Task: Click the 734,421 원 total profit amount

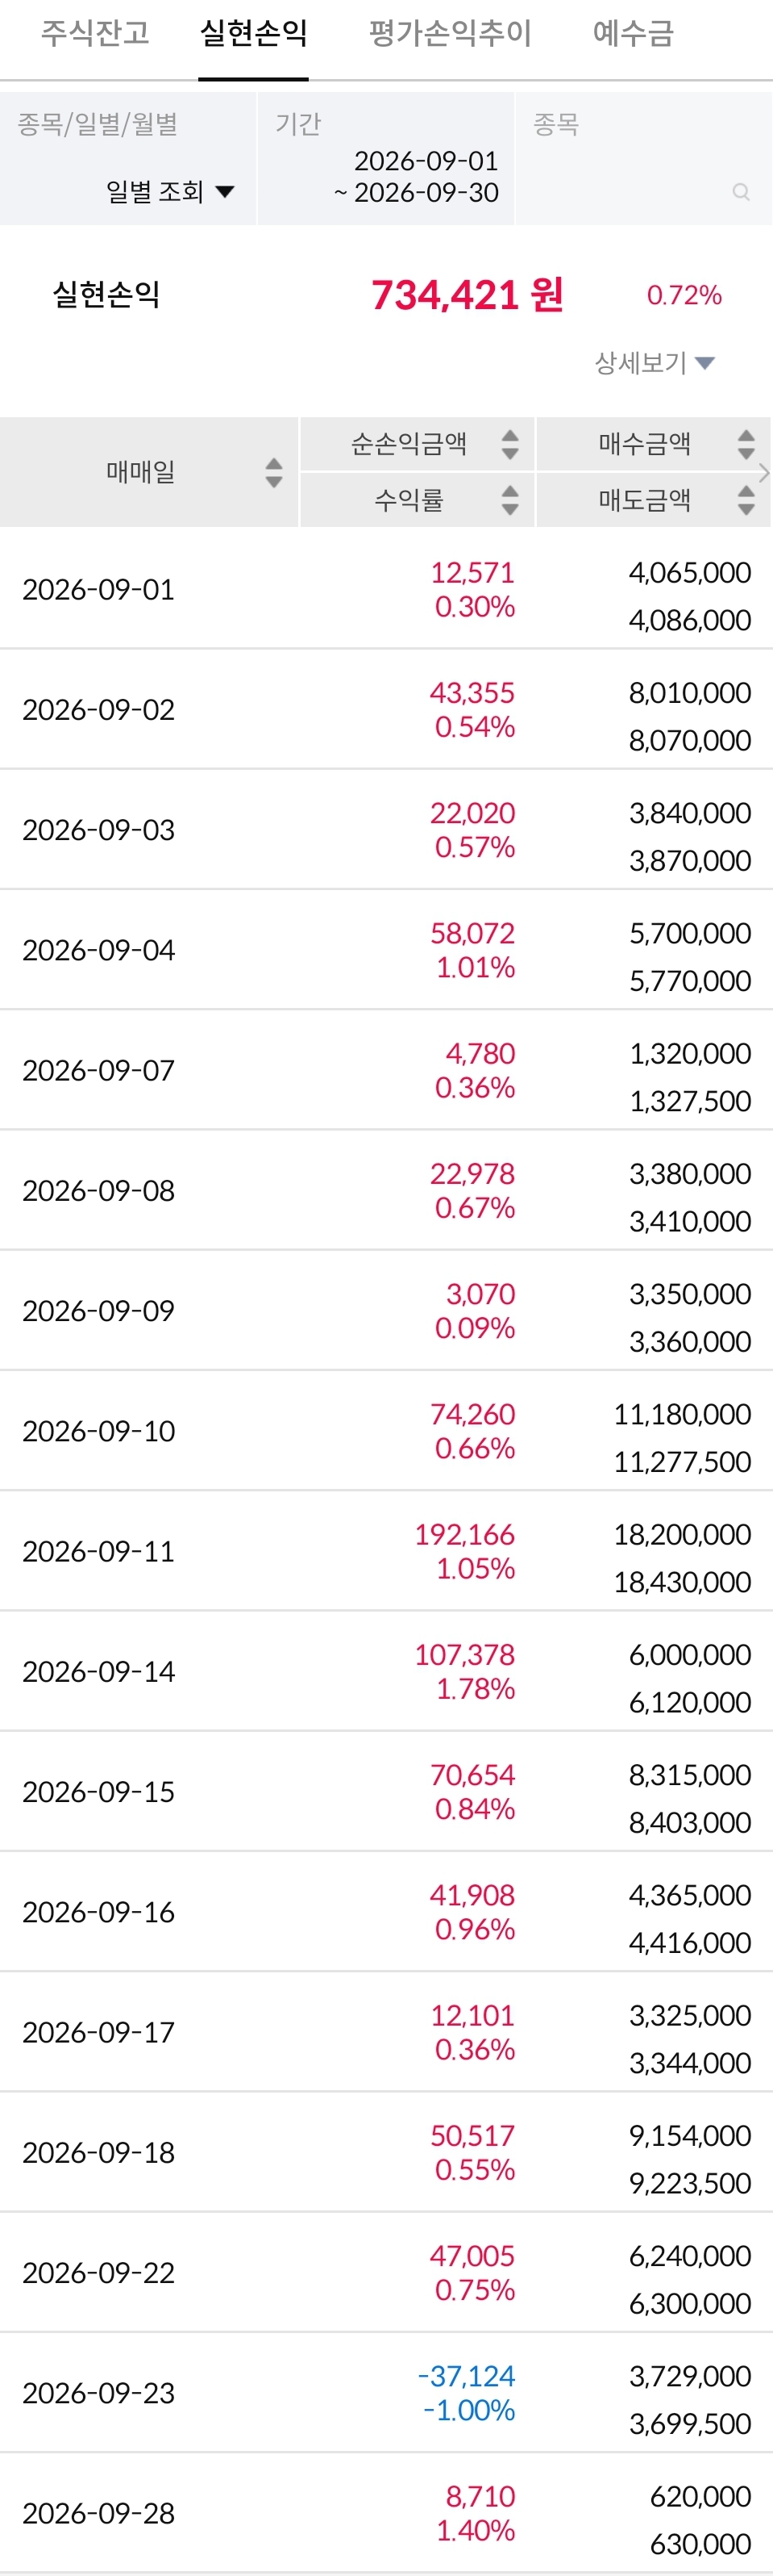Action: [468, 295]
